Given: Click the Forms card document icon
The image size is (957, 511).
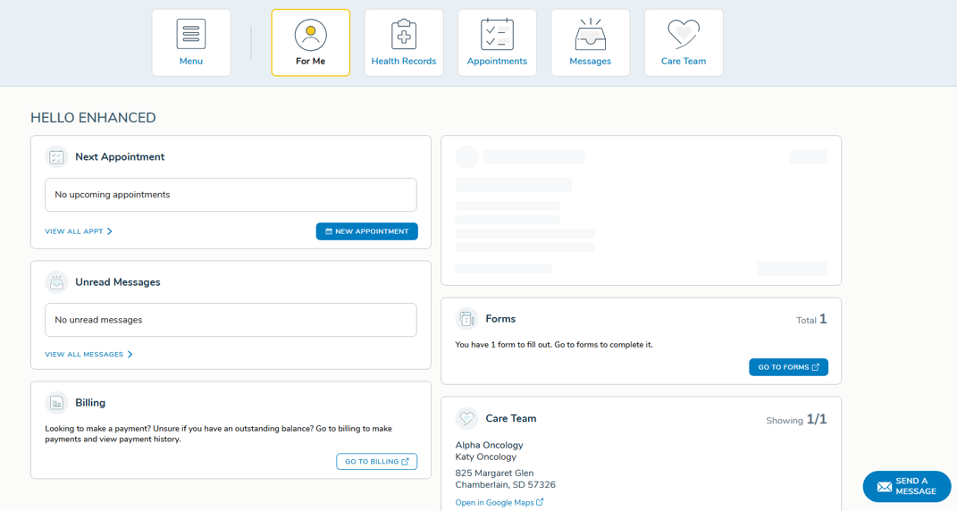Looking at the screenshot, I should pyautogui.click(x=466, y=319).
